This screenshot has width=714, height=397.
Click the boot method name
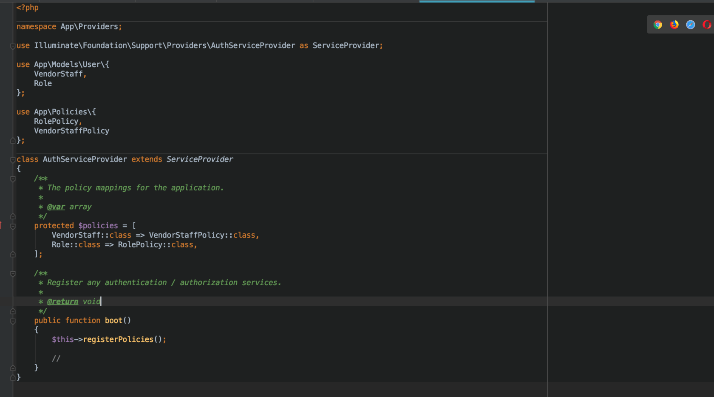pos(113,320)
